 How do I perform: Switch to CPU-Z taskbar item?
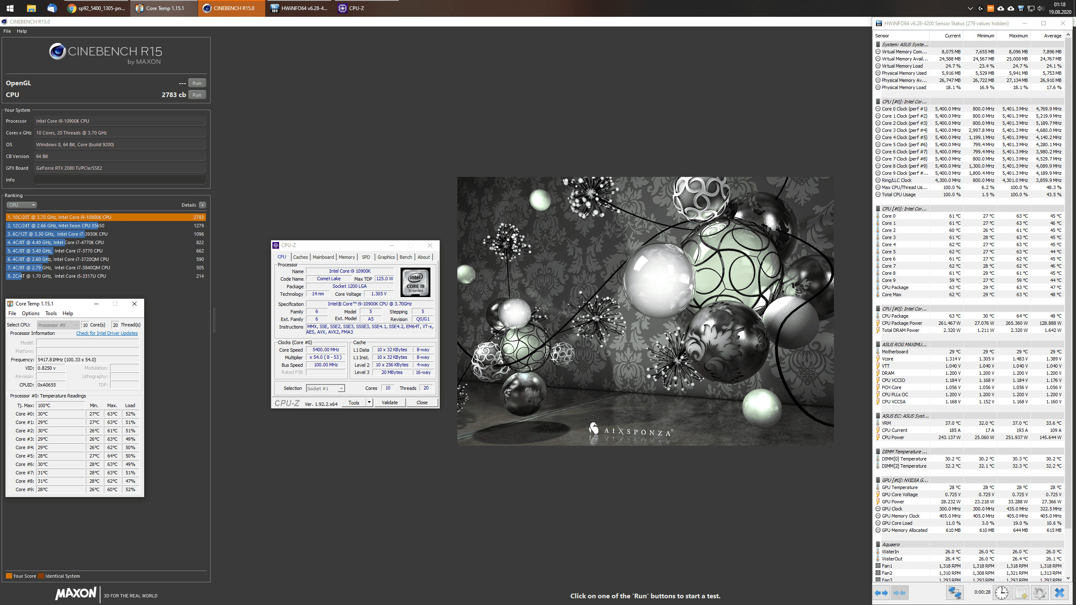tap(367, 8)
